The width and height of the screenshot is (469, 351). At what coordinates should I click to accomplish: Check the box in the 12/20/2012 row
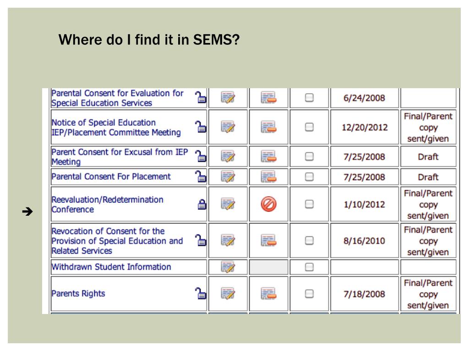309,127
